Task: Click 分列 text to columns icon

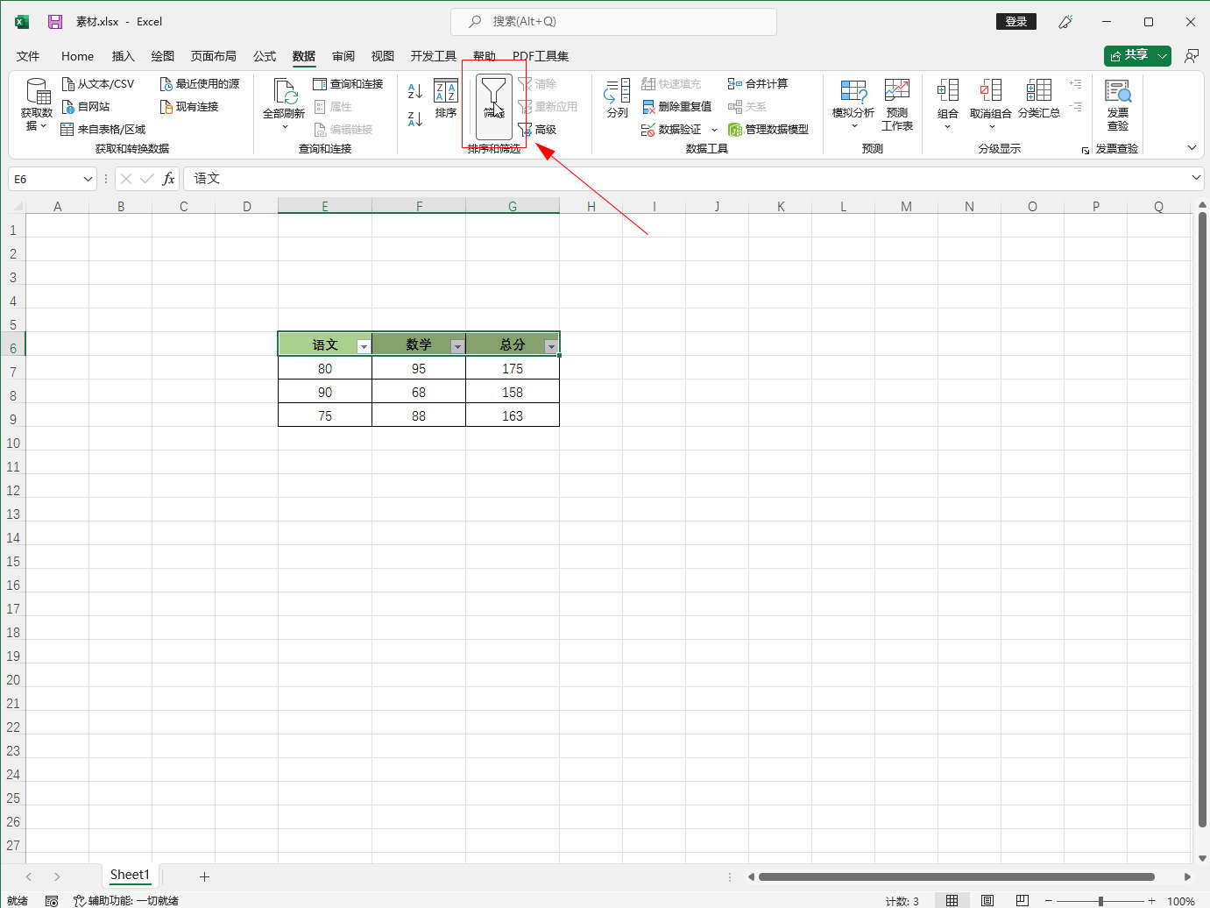Action: click(x=617, y=99)
